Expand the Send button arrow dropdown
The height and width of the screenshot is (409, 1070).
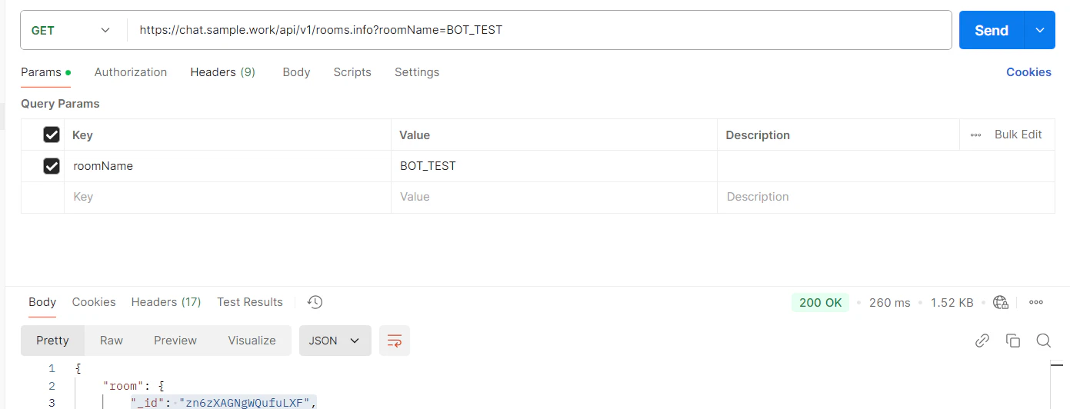tap(1040, 30)
